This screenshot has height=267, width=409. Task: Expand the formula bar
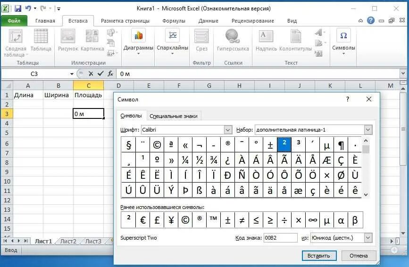point(403,74)
